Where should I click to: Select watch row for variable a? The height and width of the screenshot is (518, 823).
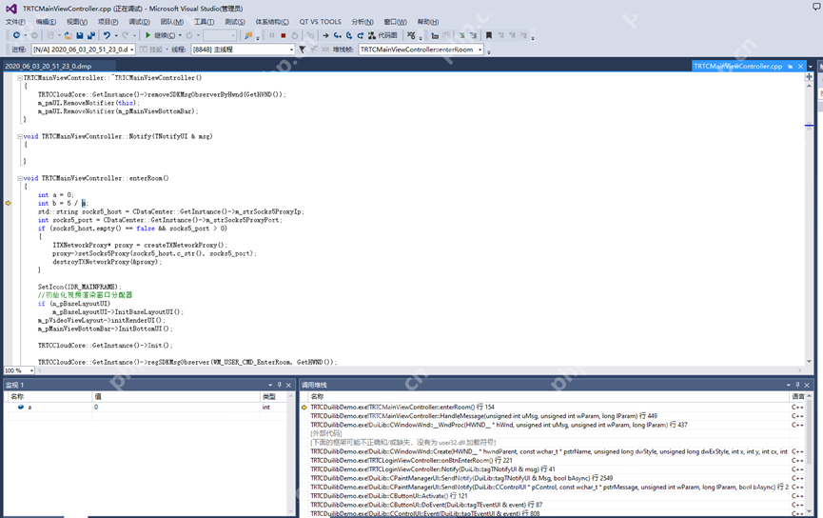(x=147, y=408)
